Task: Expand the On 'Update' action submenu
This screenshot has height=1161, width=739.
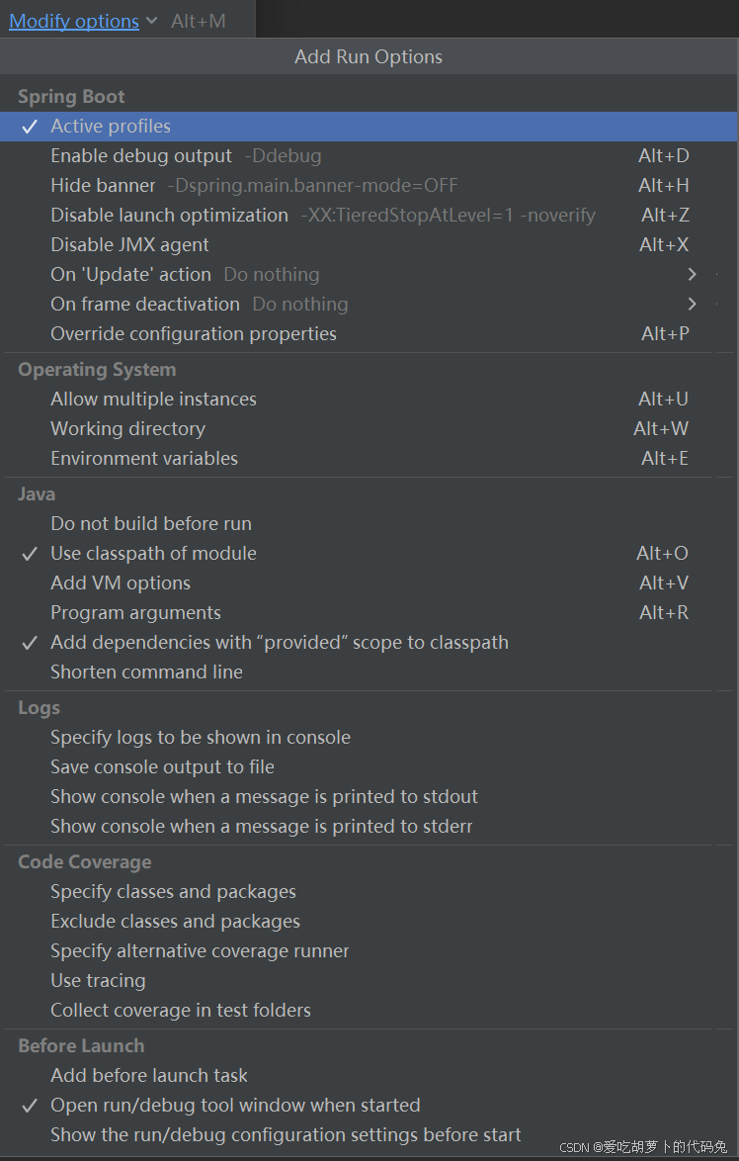Action: click(x=130, y=274)
